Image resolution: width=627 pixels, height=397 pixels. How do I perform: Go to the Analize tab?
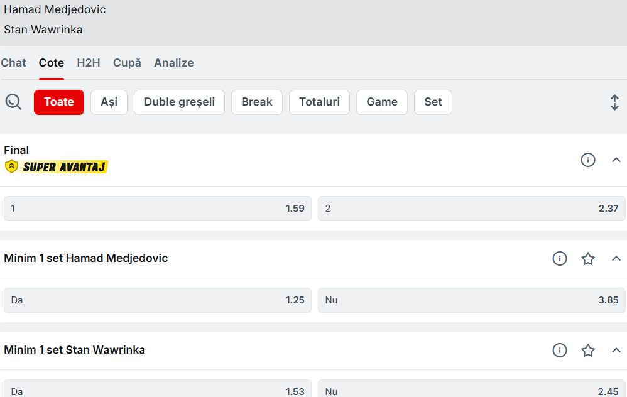pyautogui.click(x=173, y=63)
